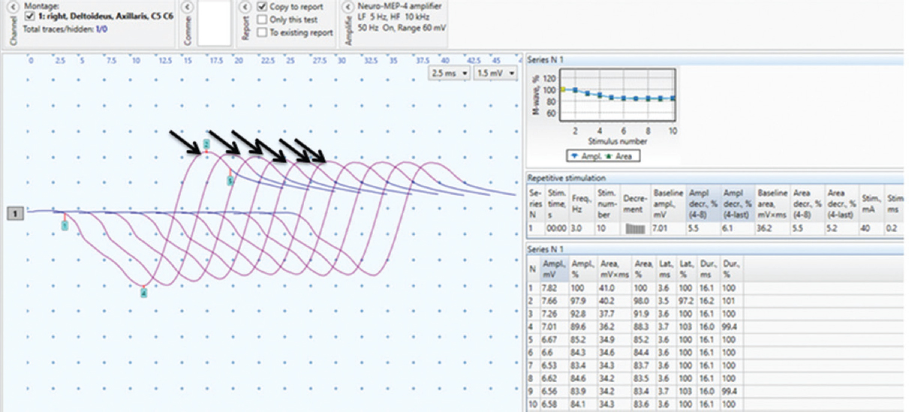This screenshot has height=412, width=909.
Task: Uncheck Copy to report
Action: (x=262, y=7)
